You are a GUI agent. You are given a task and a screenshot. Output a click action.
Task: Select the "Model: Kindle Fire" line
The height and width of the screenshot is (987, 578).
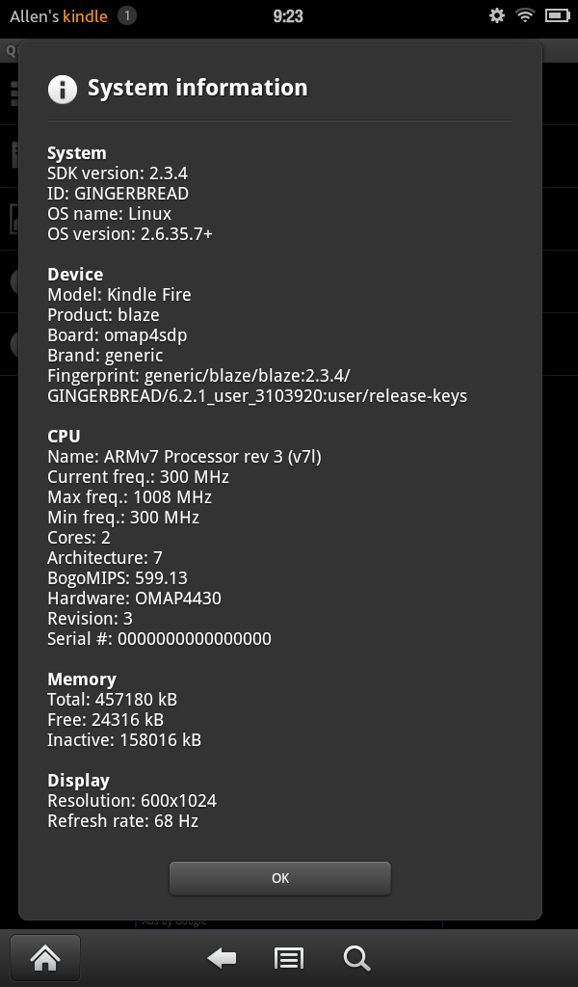coord(119,295)
